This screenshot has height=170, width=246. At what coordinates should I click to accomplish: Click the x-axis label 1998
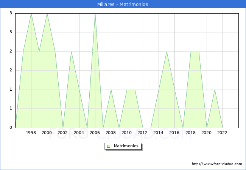pyautogui.click(x=31, y=133)
